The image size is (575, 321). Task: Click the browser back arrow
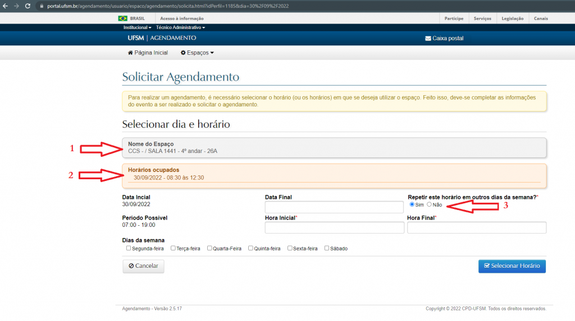tap(5, 6)
